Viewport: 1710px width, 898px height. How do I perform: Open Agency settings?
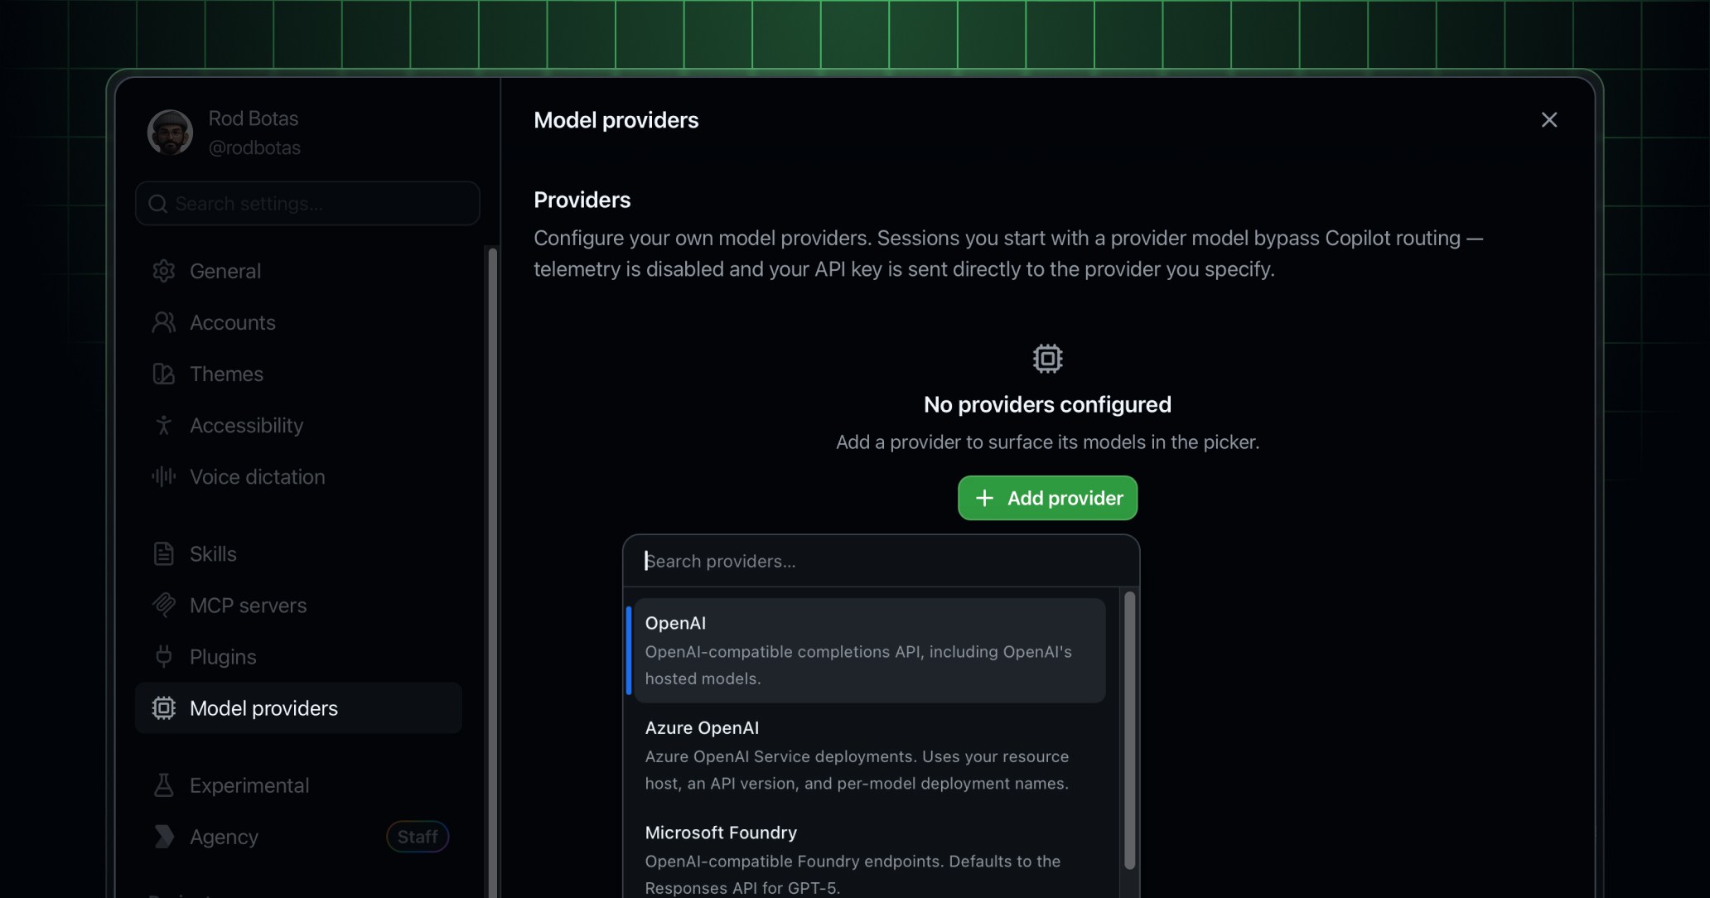coord(298,837)
